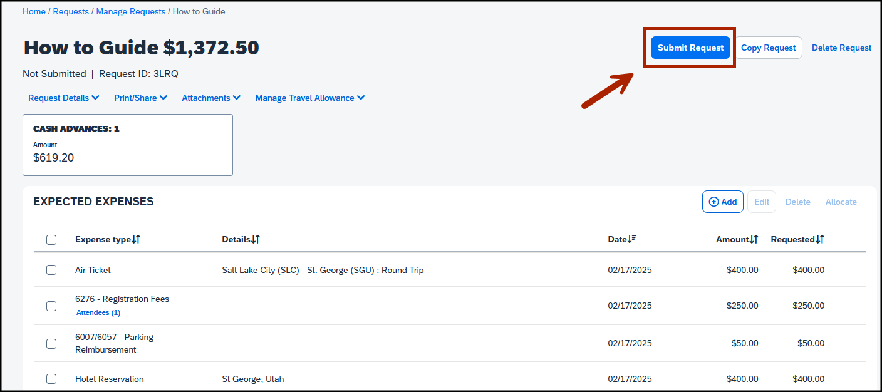This screenshot has width=882, height=392.
Task: Click the Edit expense button
Action: pos(762,202)
